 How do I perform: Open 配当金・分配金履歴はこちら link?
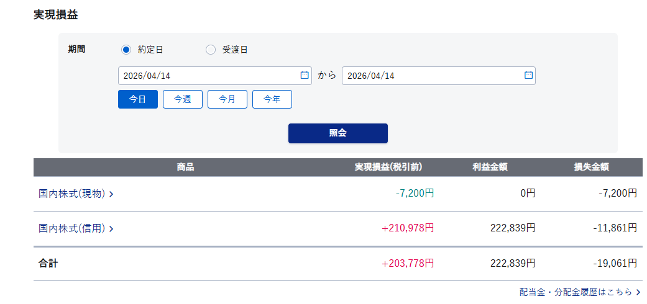(x=576, y=292)
